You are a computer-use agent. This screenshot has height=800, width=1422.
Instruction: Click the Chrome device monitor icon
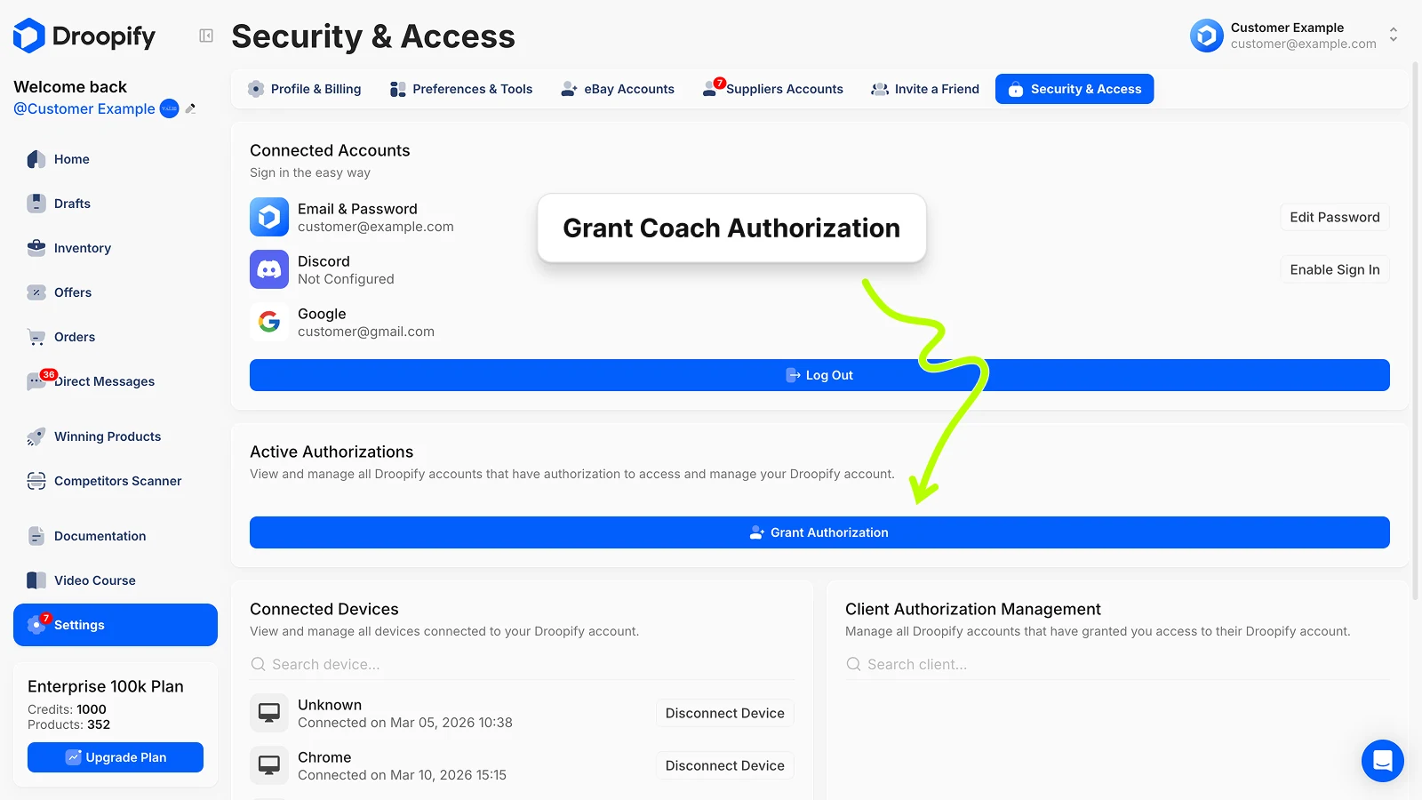pos(269,765)
